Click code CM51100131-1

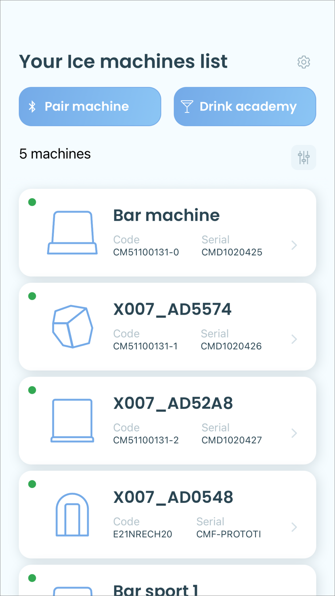tap(145, 346)
